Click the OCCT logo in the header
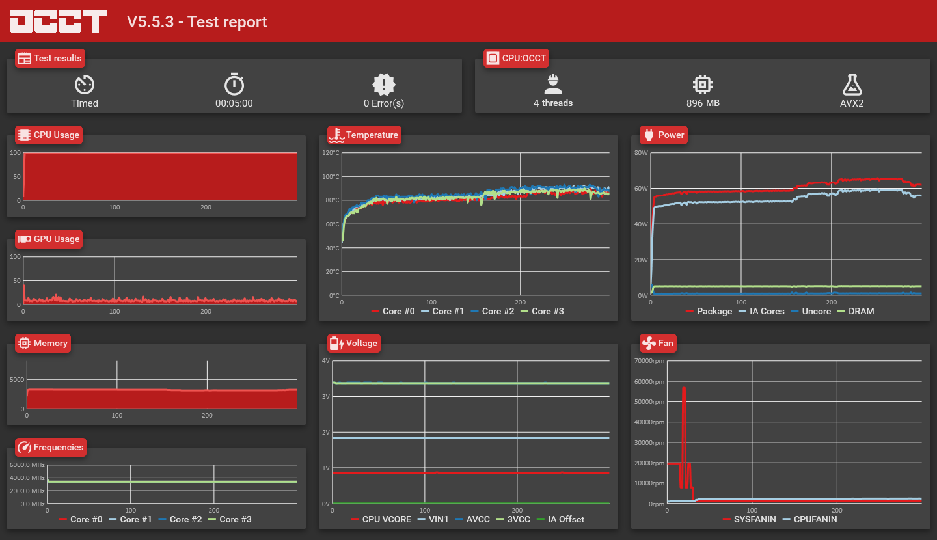Image resolution: width=937 pixels, height=540 pixels. (58, 21)
